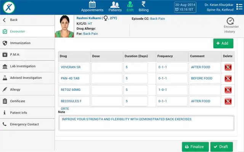Click the green Add button
This screenshot has height=152, width=244.
pos(223,43)
